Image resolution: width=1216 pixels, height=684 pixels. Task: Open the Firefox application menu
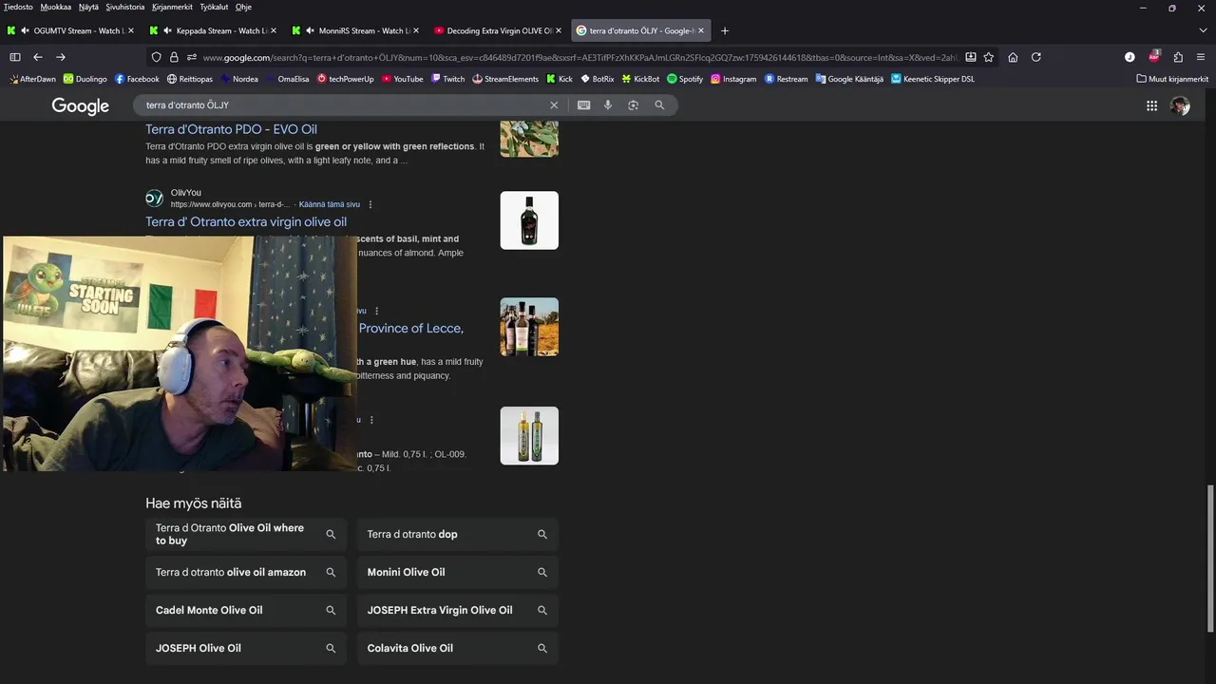[1201, 57]
